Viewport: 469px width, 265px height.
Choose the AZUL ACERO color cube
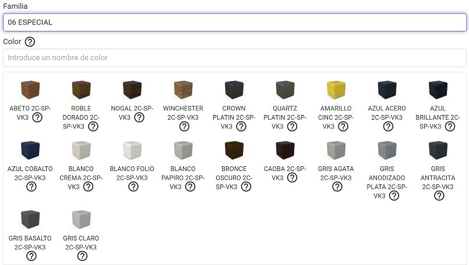[x=387, y=90]
